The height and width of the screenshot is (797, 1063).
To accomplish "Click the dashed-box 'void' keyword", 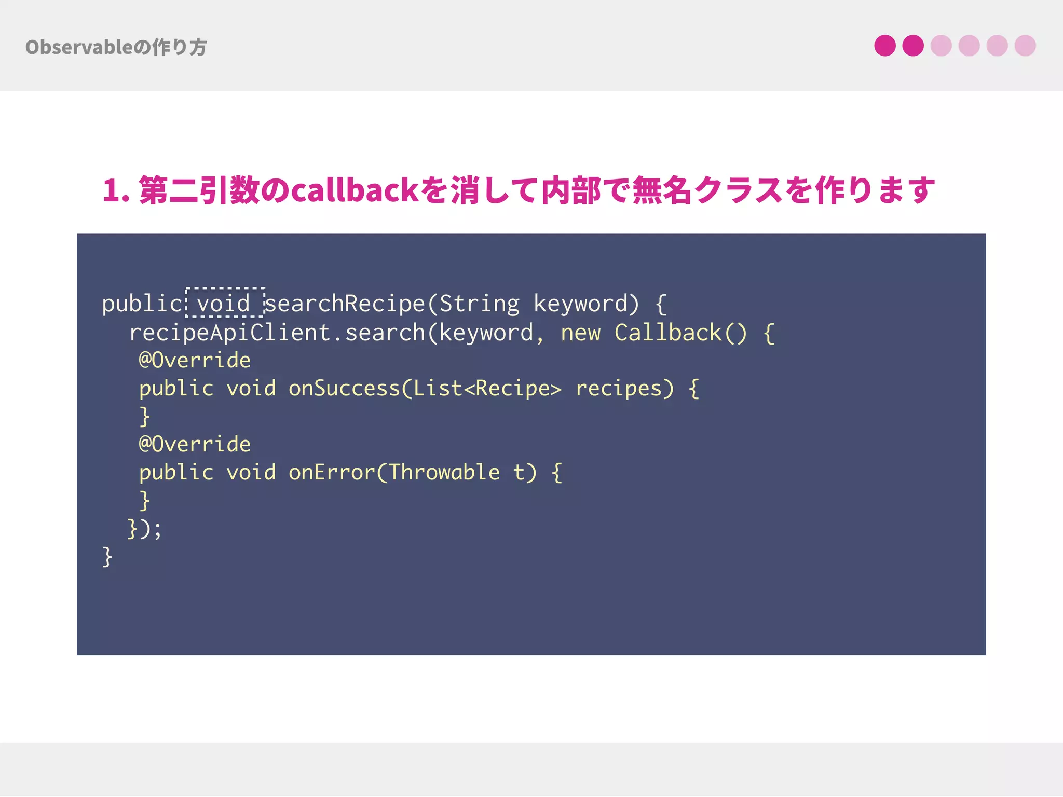I will tap(225, 303).
